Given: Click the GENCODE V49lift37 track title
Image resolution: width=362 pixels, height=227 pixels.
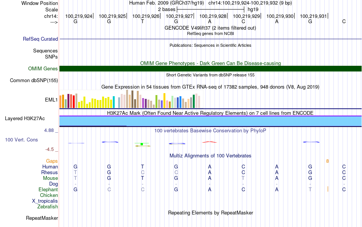Looking at the screenshot, I should 210,28.
